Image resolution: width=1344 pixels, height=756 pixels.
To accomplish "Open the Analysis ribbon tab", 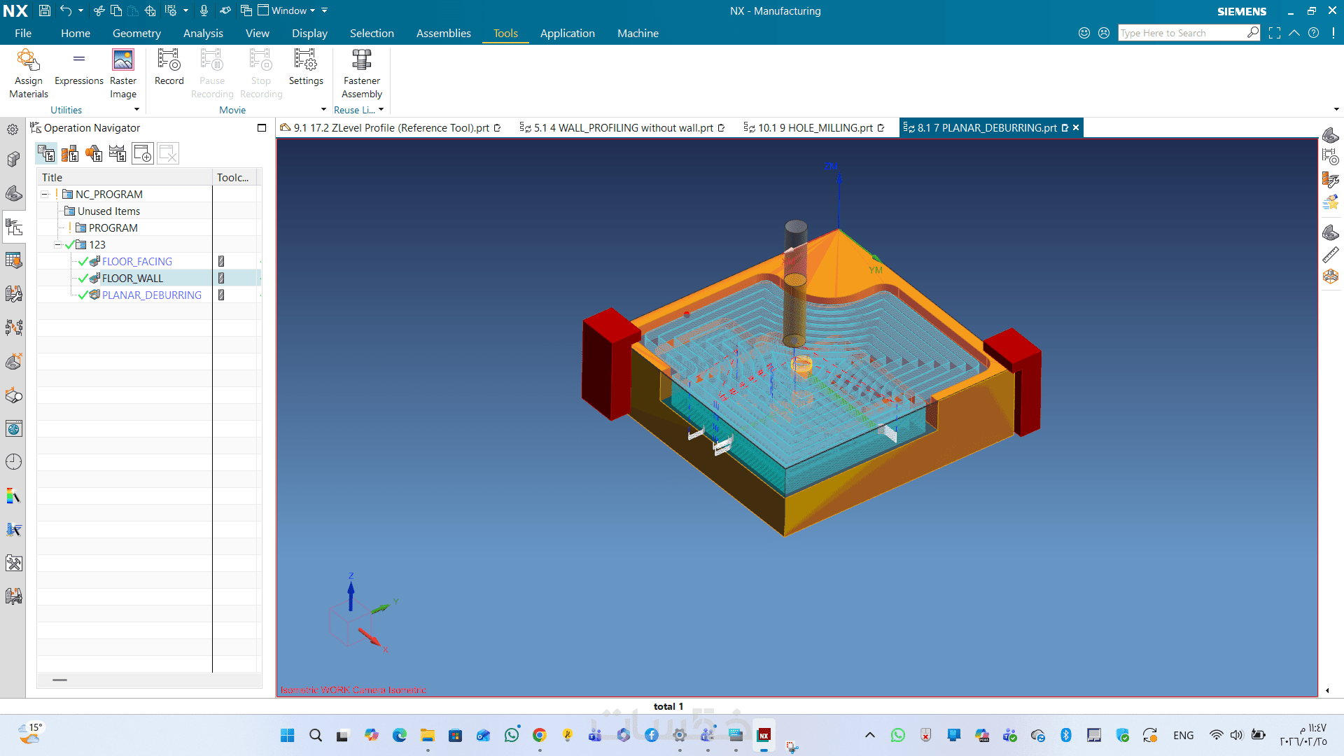I will 203,33.
